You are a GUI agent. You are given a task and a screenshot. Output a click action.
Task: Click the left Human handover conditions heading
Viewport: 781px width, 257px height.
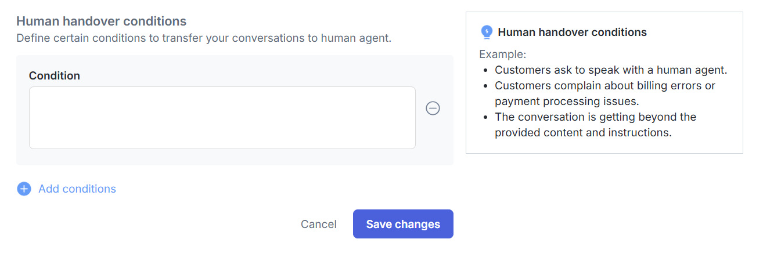coord(101,21)
